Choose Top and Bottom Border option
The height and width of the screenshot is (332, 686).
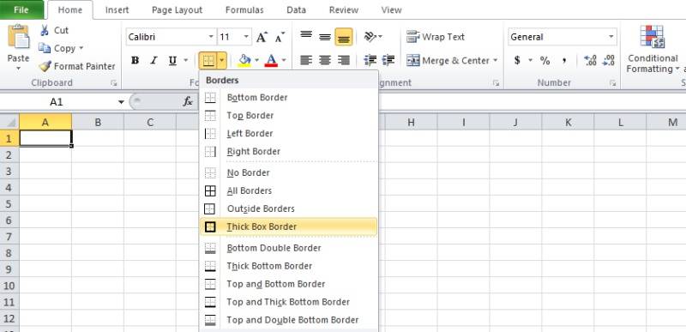[x=289, y=284]
